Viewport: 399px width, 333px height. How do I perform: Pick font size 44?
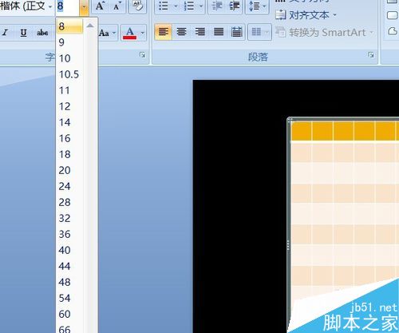tap(69, 266)
